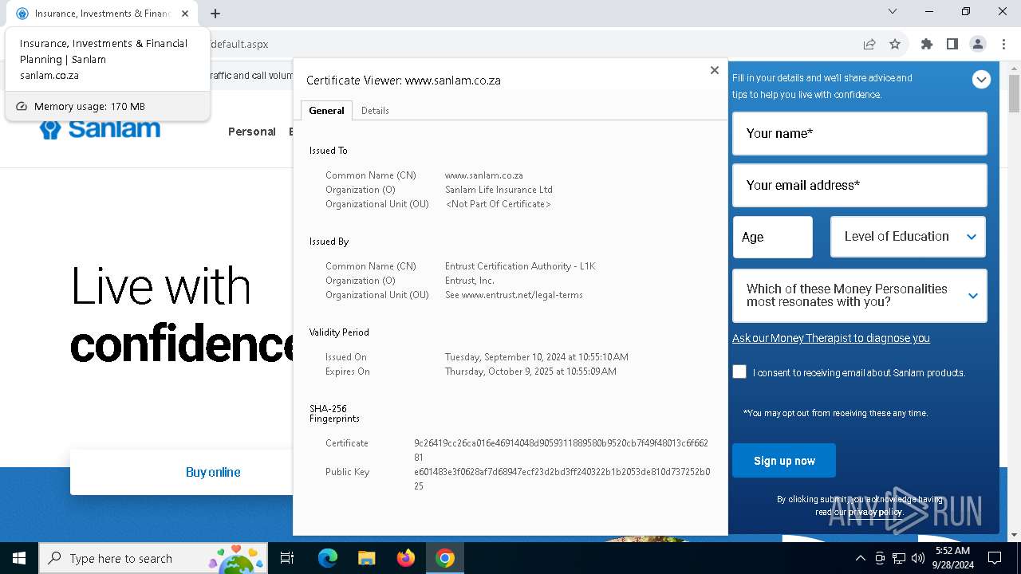This screenshot has height=574, width=1021.
Task: Show hidden system tray icons
Action: (x=860, y=558)
